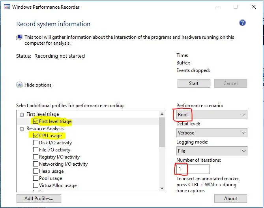This screenshot has width=264, height=208.
Task: Click the Cancel button
Action: point(230,83)
